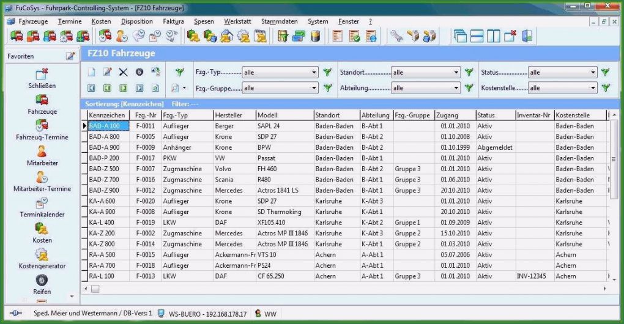Open the Standort dropdown list
624x324 pixels.
tap(456, 72)
